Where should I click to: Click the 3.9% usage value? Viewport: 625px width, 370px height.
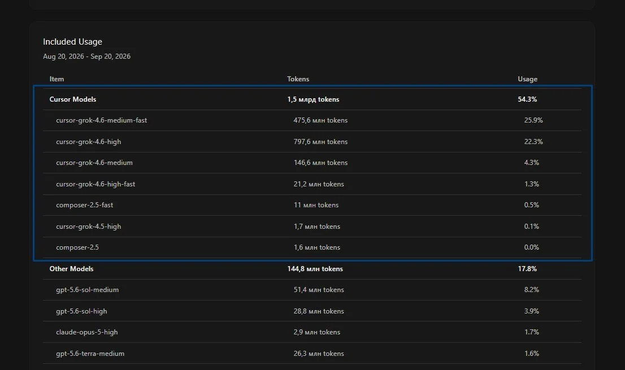(531, 311)
